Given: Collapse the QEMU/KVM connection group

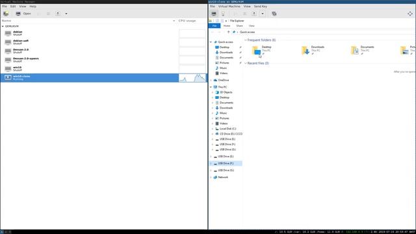Looking at the screenshot, I should coord(3,26).
